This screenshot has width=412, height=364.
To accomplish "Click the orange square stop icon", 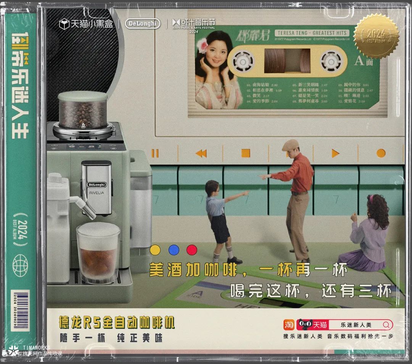I will click(246, 153).
